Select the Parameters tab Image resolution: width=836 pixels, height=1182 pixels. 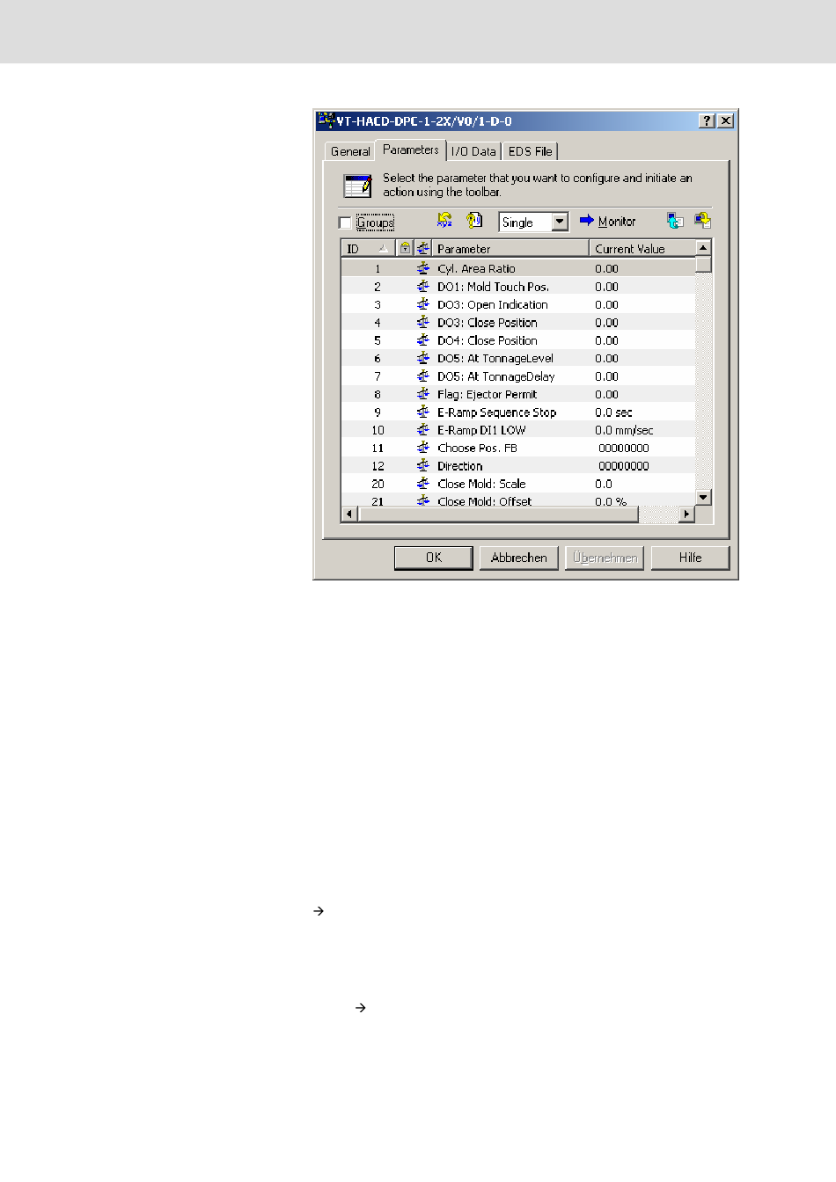pyautogui.click(x=410, y=150)
